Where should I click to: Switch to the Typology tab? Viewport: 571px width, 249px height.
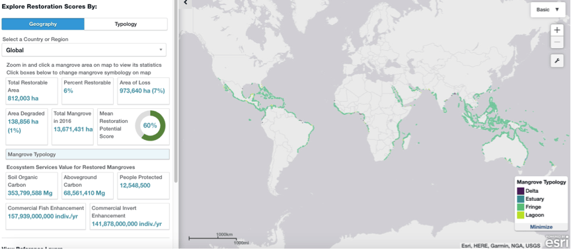pos(126,24)
